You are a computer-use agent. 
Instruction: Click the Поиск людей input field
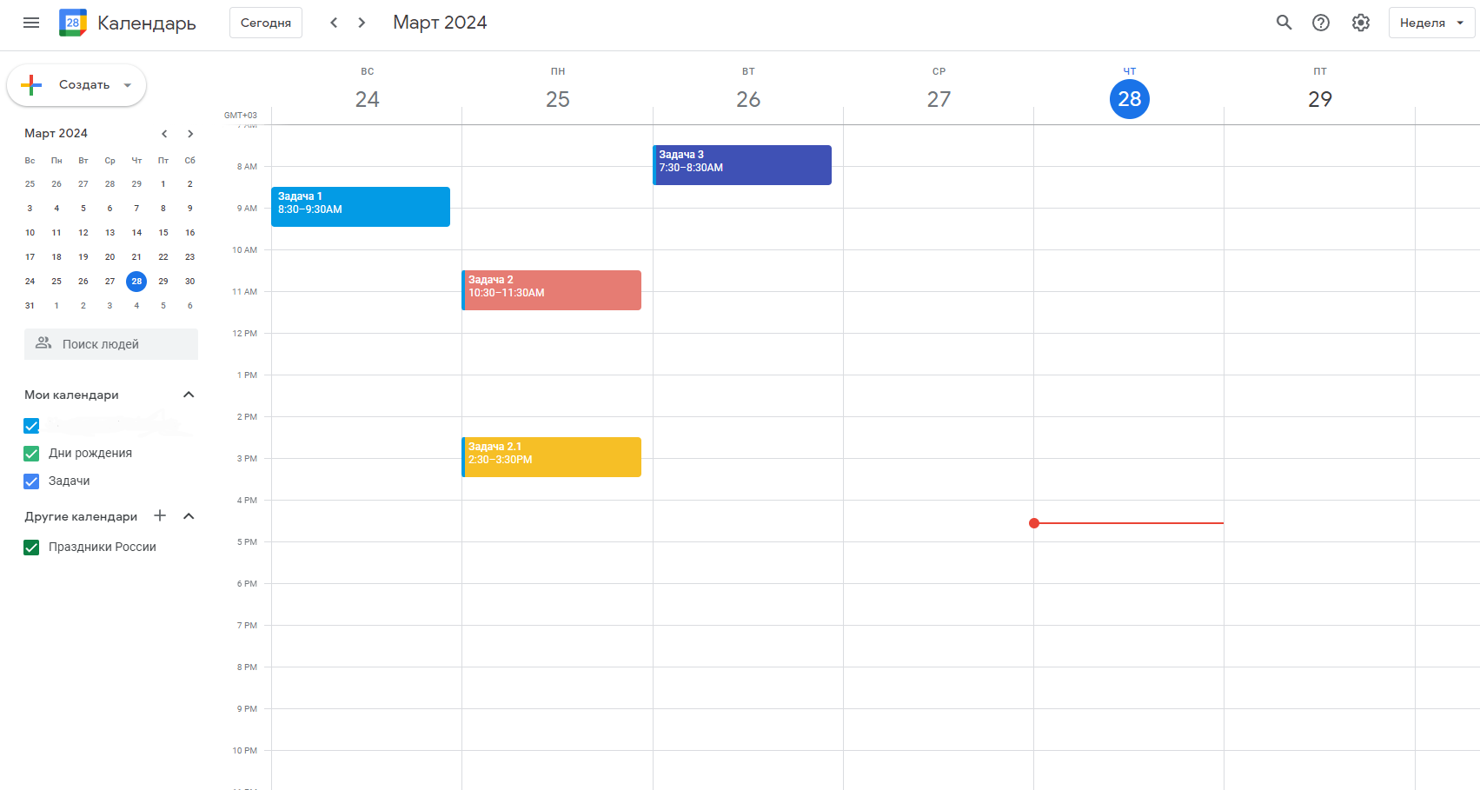pyautogui.click(x=111, y=344)
